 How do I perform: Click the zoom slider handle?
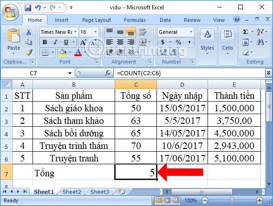tap(232, 200)
